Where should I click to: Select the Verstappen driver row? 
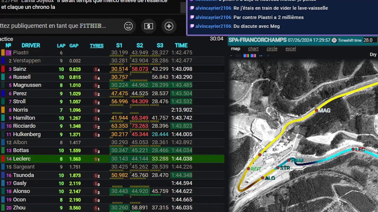112,61
